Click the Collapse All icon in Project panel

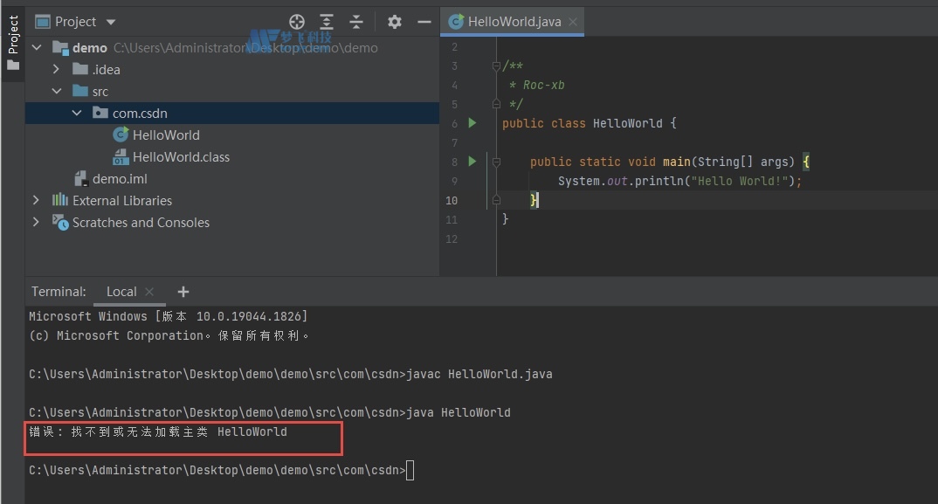356,22
